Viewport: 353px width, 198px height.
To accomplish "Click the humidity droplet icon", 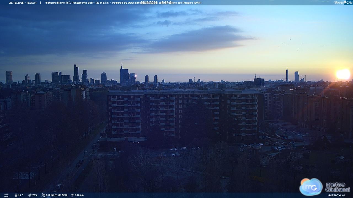I will pos(30,195).
